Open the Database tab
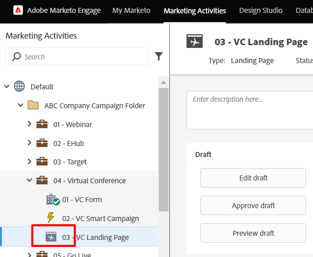The height and width of the screenshot is (257, 313). pyautogui.click(x=304, y=10)
